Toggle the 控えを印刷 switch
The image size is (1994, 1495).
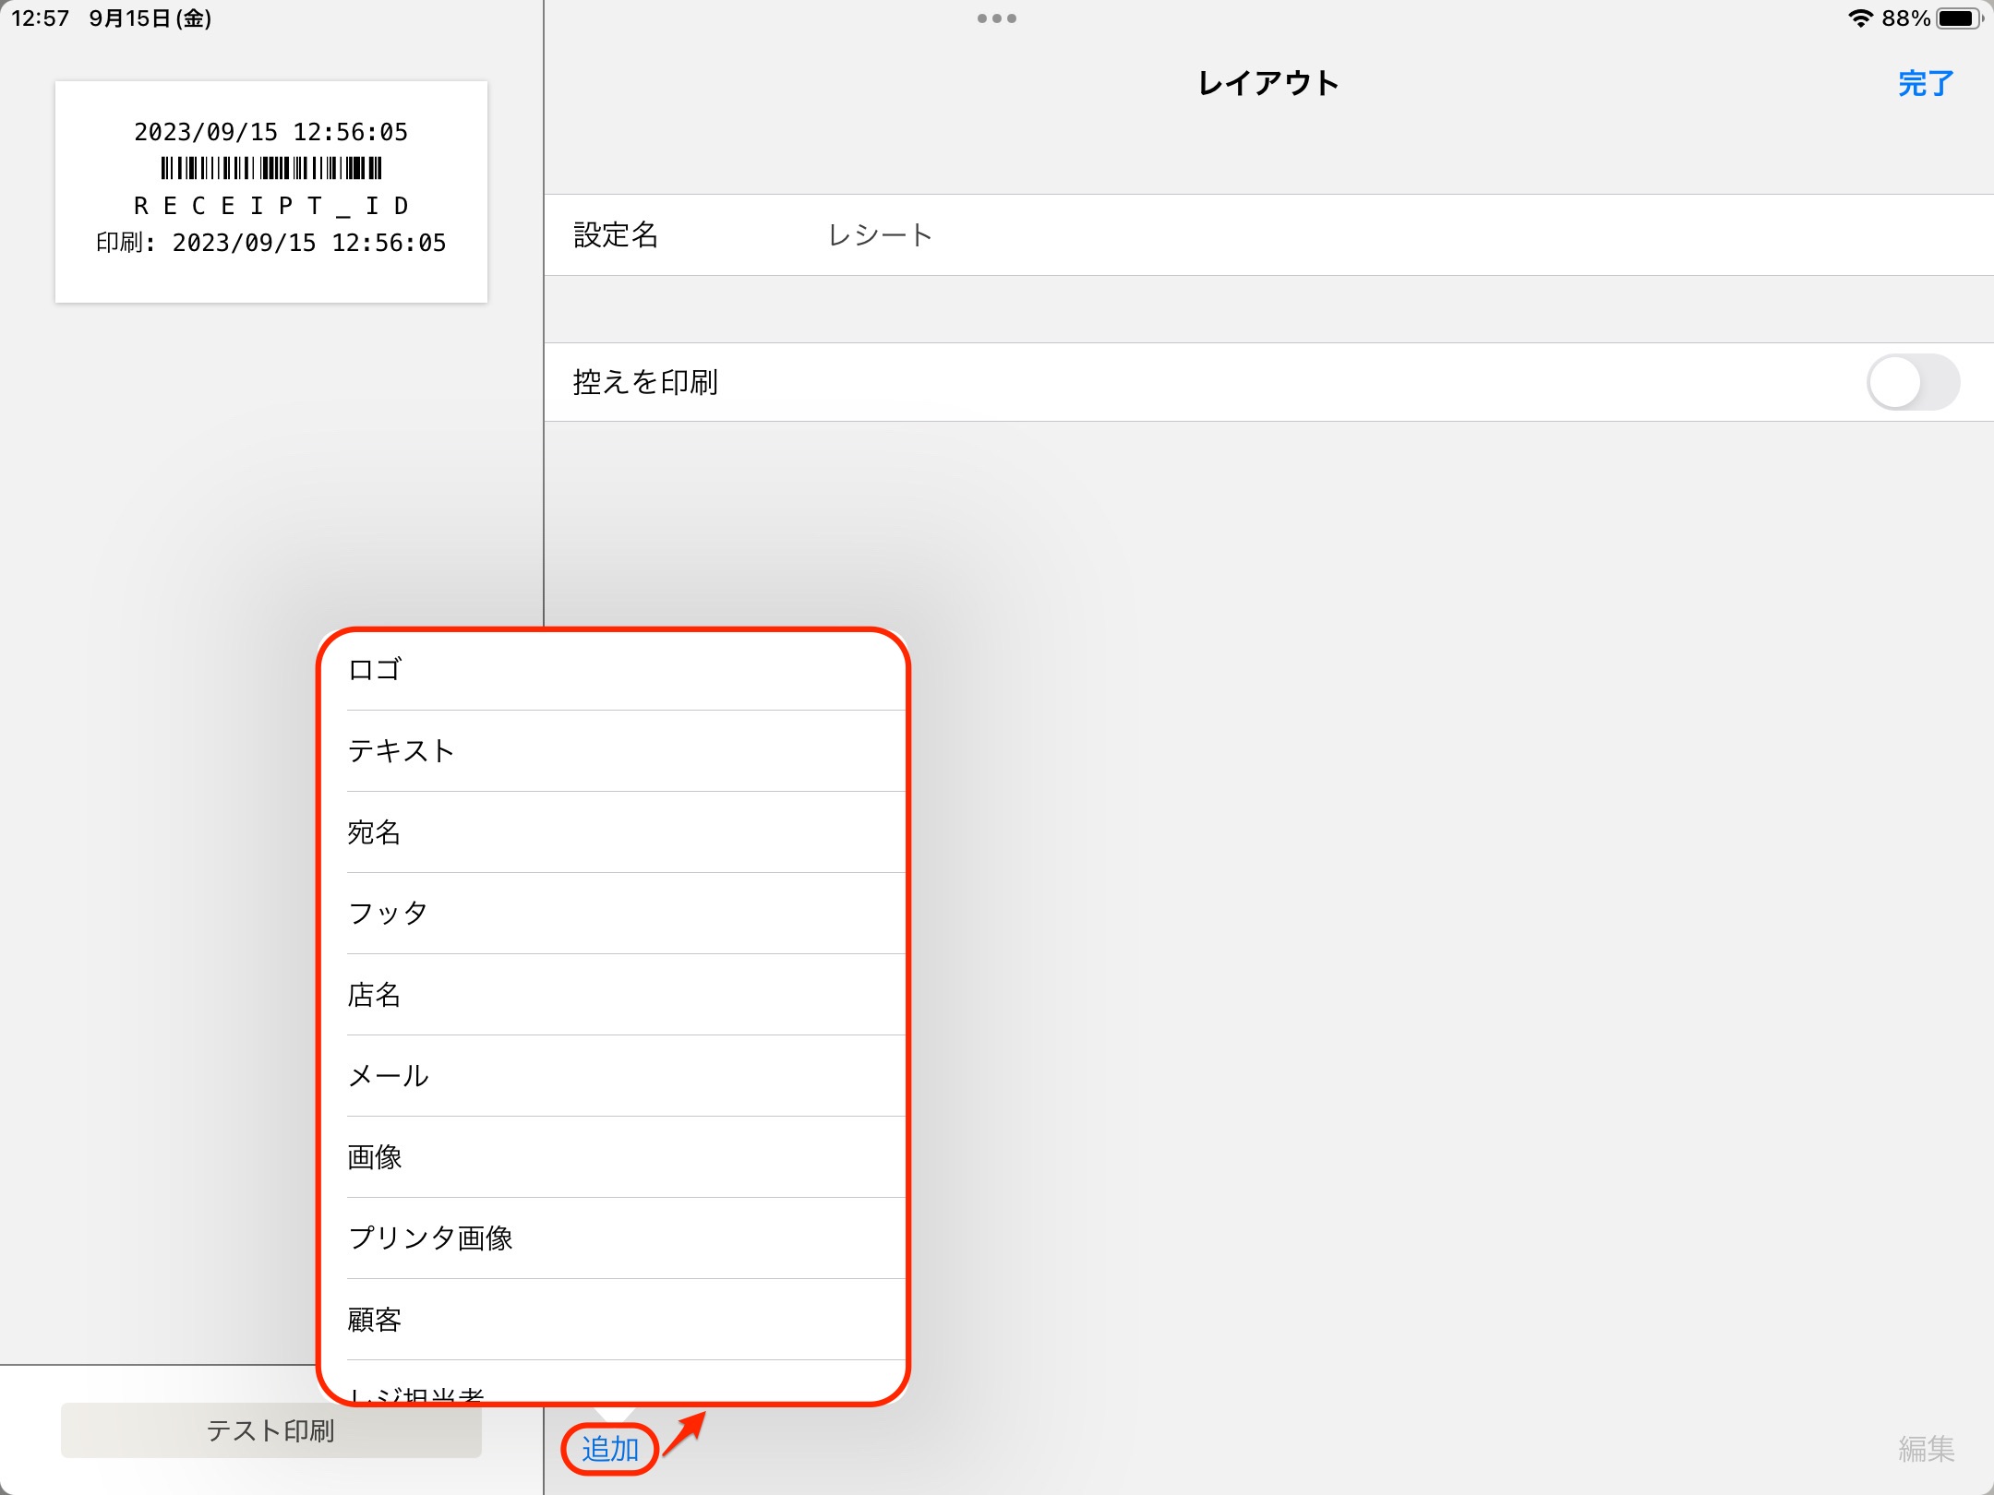(x=1913, y=382)
